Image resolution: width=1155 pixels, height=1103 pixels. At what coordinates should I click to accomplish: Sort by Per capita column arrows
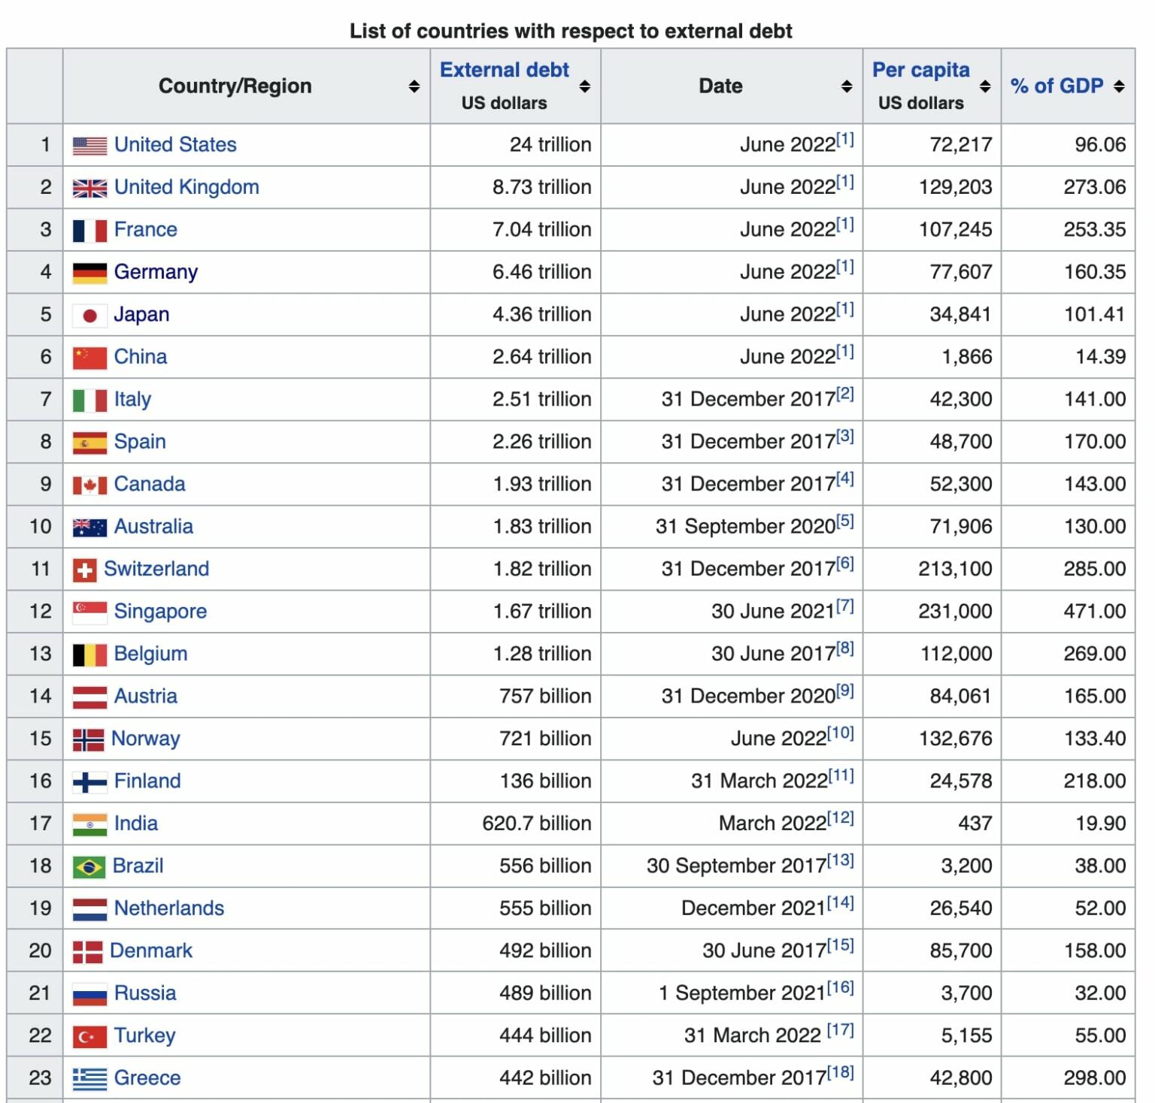(985, 86)
